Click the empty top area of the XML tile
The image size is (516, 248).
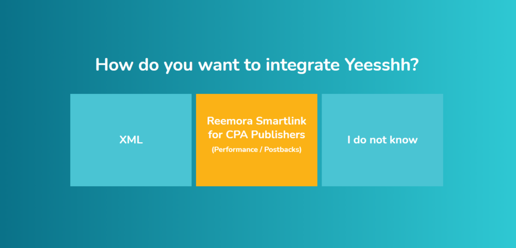[131, 110]
